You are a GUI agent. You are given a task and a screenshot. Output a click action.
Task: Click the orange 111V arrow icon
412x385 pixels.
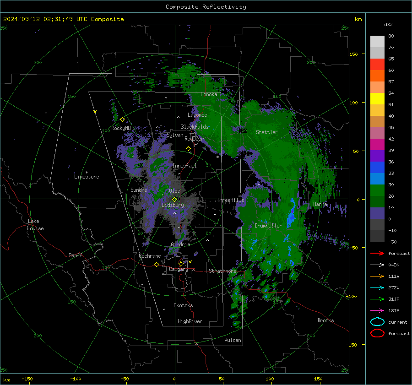click(377, 276)
